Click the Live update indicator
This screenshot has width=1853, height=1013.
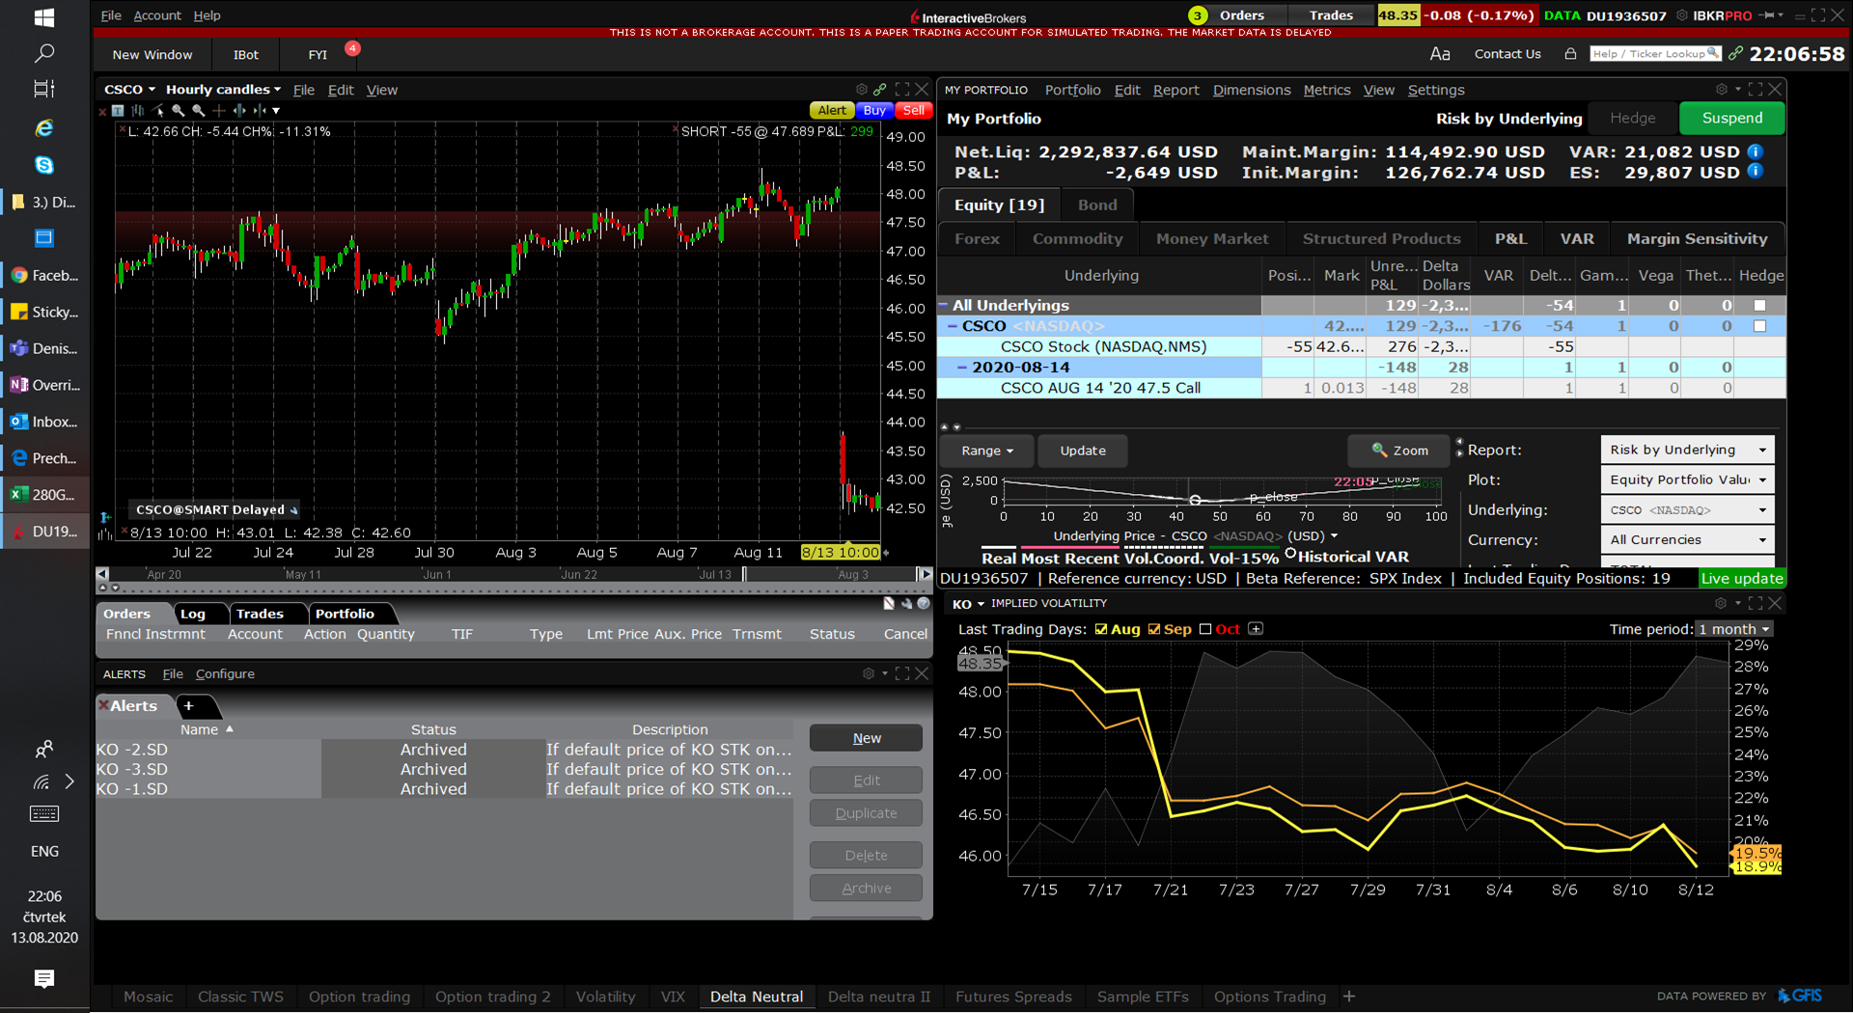click(1742, 578)
